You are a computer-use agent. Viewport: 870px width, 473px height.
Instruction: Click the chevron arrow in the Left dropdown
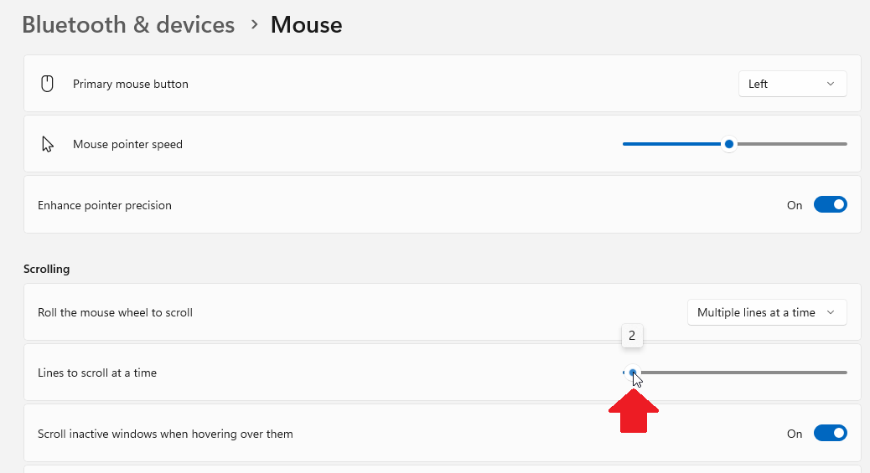830,84
